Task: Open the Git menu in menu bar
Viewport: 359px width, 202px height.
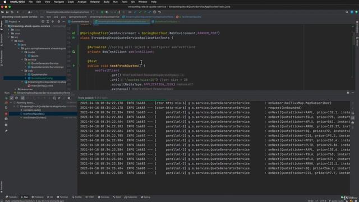Action: click(133, 2)
